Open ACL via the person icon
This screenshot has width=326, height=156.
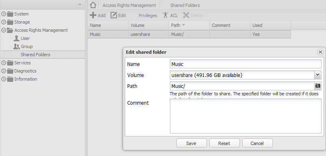click(165, 15)
